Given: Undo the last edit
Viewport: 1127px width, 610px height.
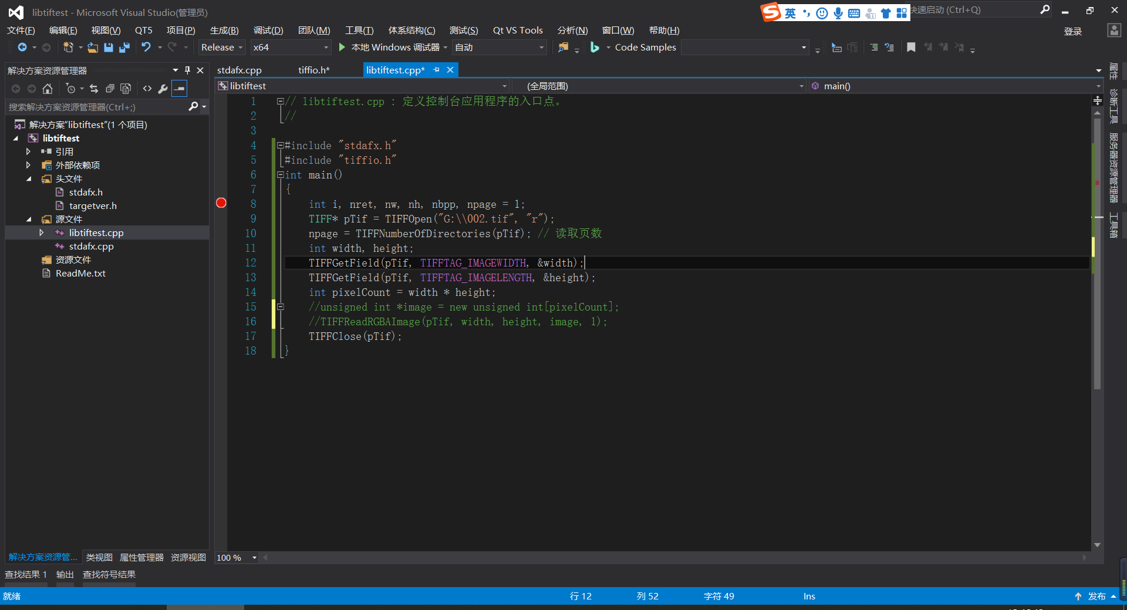Looking at the screenshot, I should pyautogui.click(x=147, y=48).
